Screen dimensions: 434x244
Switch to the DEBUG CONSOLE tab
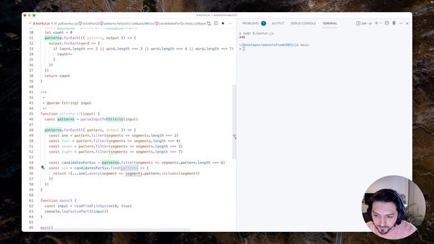[x=303, y=24]
